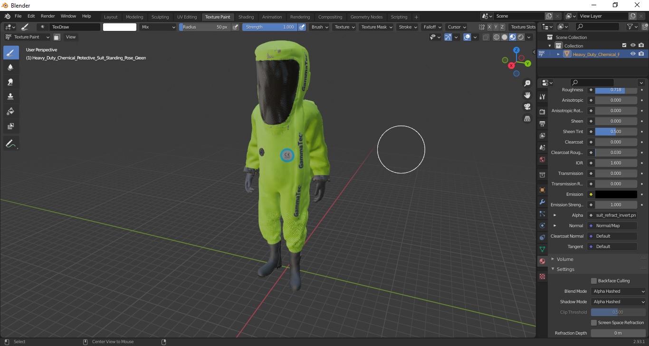Open the Window menu
Viewport: 649px width, 346px height.
point(68,16)
